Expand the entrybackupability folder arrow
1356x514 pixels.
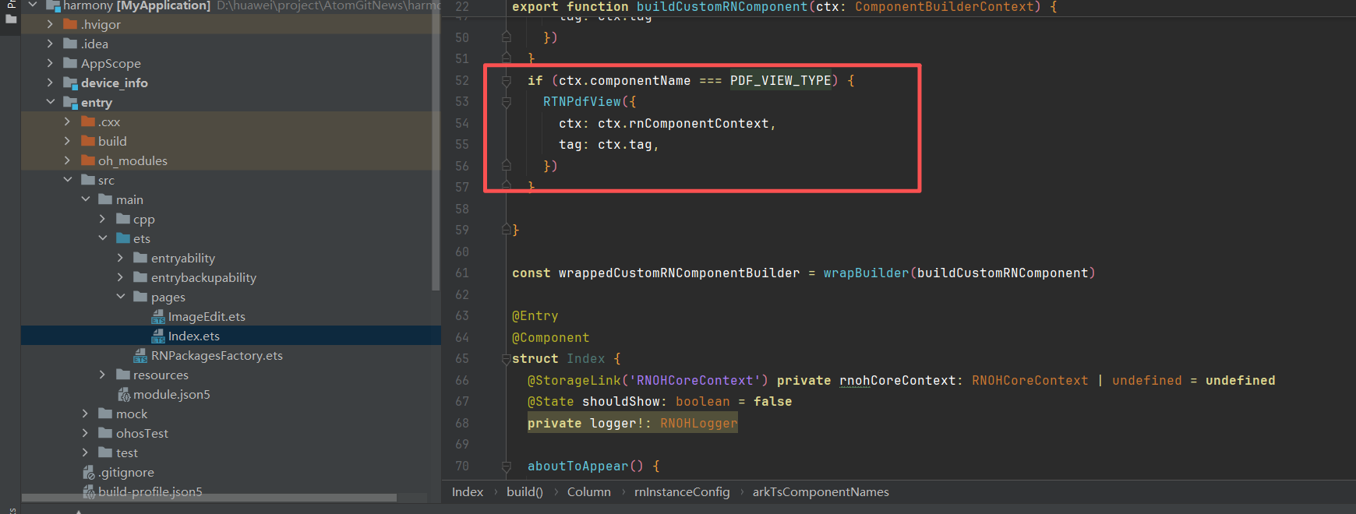click(121, 277)
